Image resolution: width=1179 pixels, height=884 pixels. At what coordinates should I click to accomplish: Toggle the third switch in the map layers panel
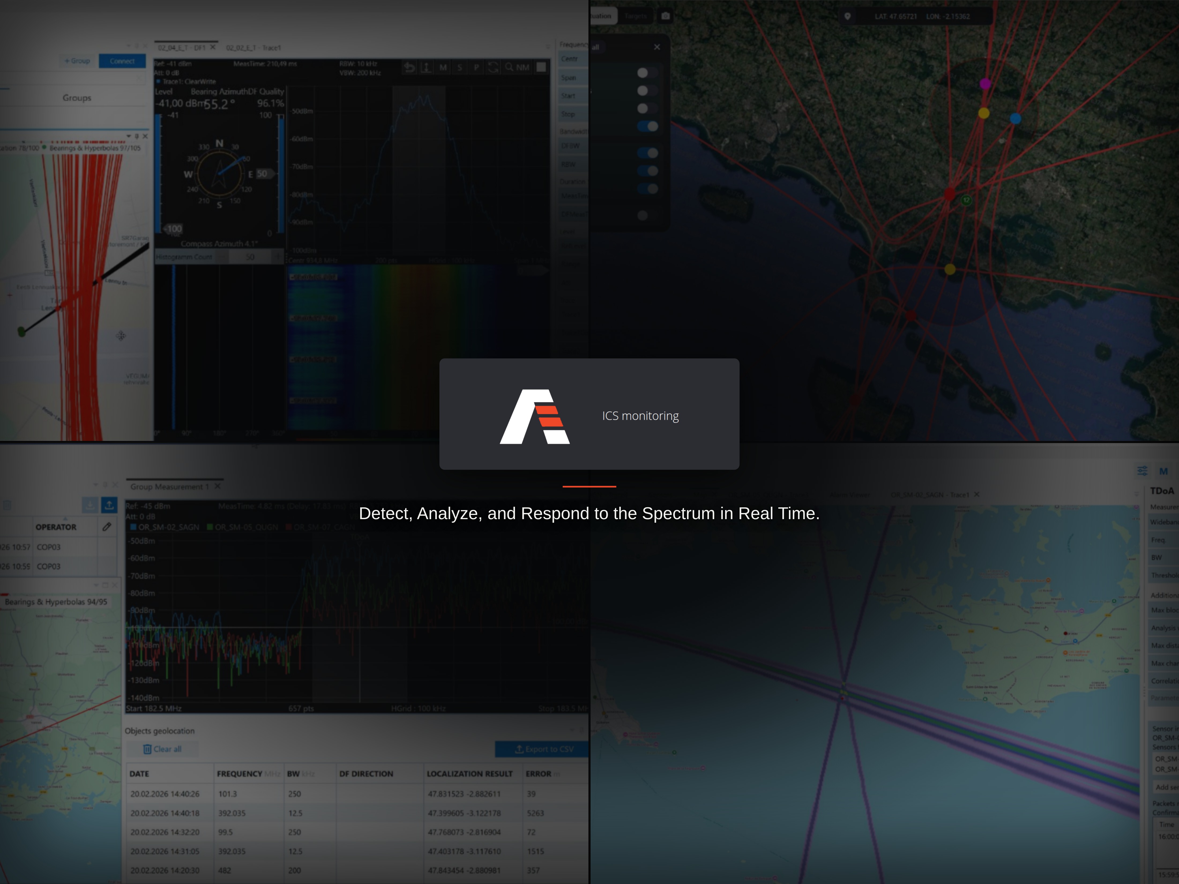point(648,108)
